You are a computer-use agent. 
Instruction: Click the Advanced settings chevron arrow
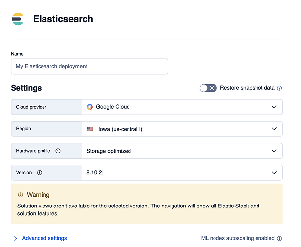coord(16,238)
